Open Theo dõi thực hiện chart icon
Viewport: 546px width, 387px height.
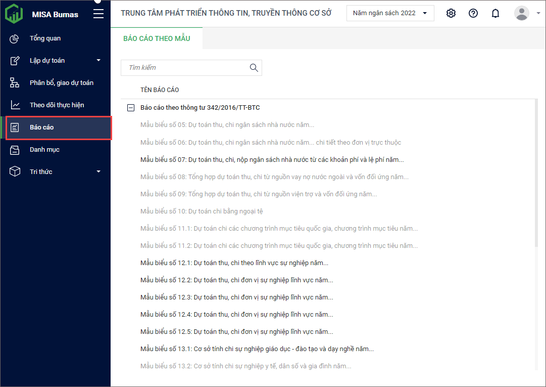pos(15,105)
